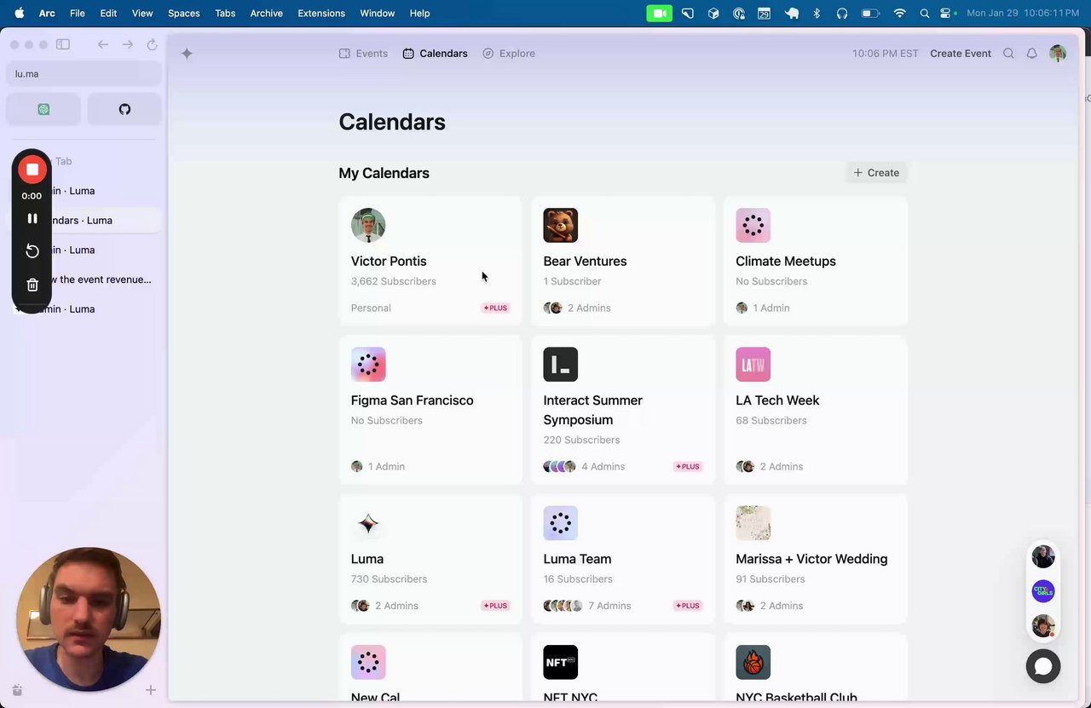Click the PLUS badge on Interact Summer Symposium

(x=688, y=466)
